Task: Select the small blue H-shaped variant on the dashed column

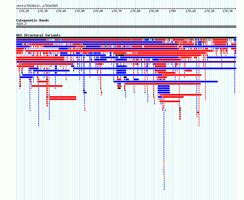Action: tap(164, 110)
